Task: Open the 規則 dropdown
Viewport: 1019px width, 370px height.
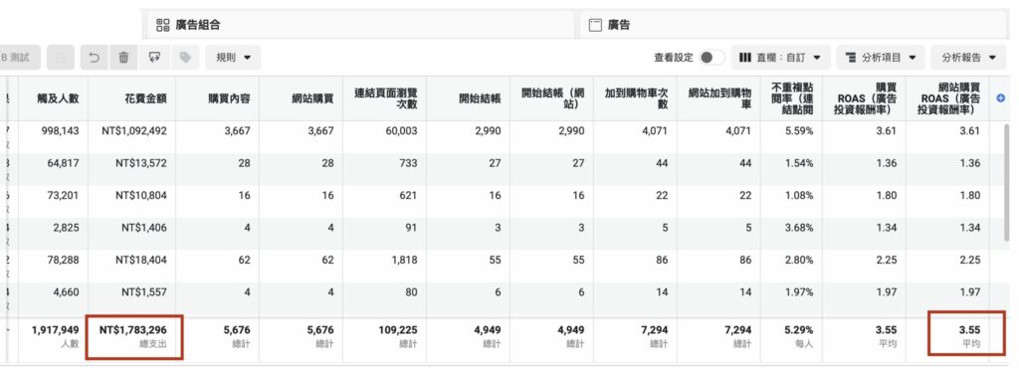Action: point(233,58)
